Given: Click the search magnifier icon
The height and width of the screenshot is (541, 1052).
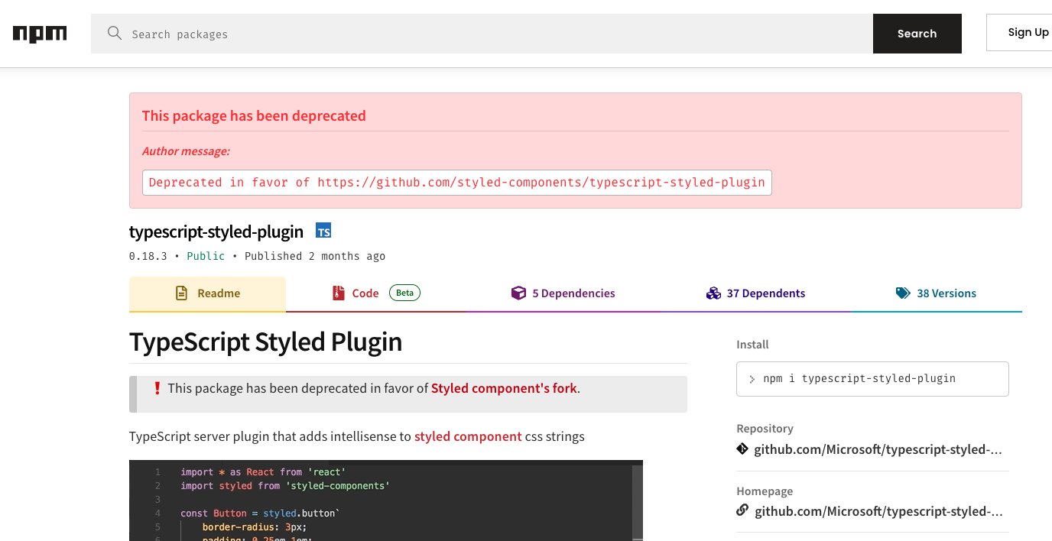Looking at the screenshot, I should click(x=115, y=33).
